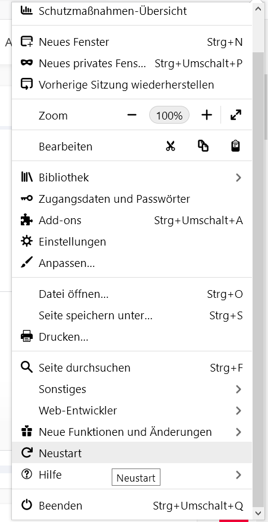Click the cut scissors icon
Screen dimensions: 268x522
pos(171,146)
